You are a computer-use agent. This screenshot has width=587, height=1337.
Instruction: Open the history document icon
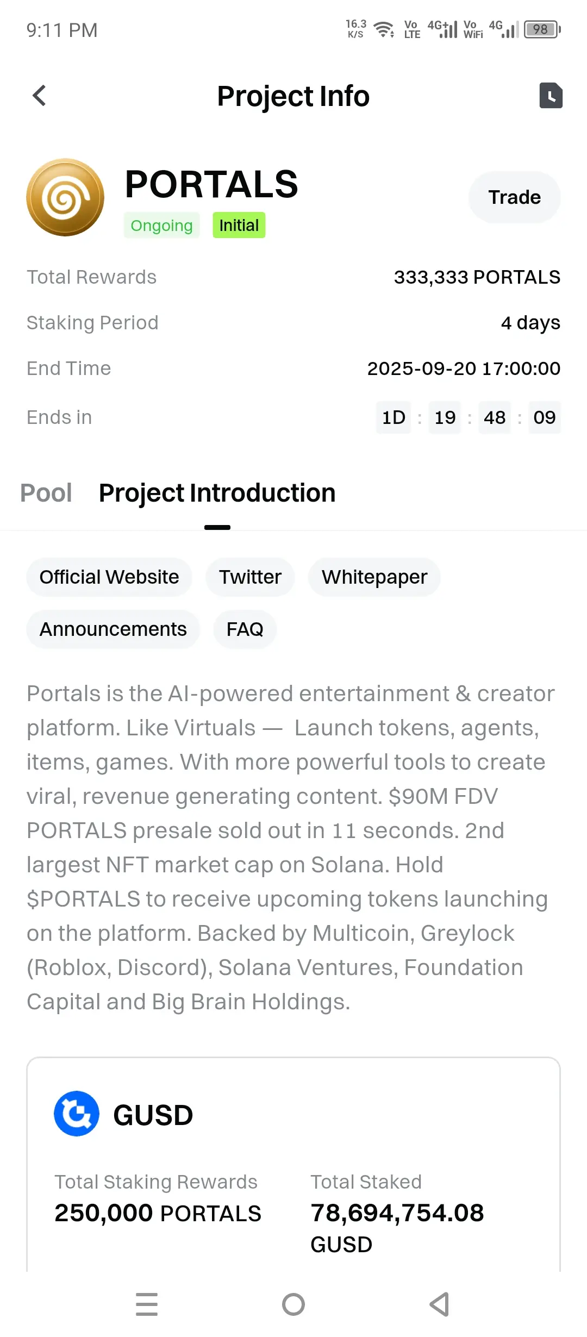coord(551,96)
